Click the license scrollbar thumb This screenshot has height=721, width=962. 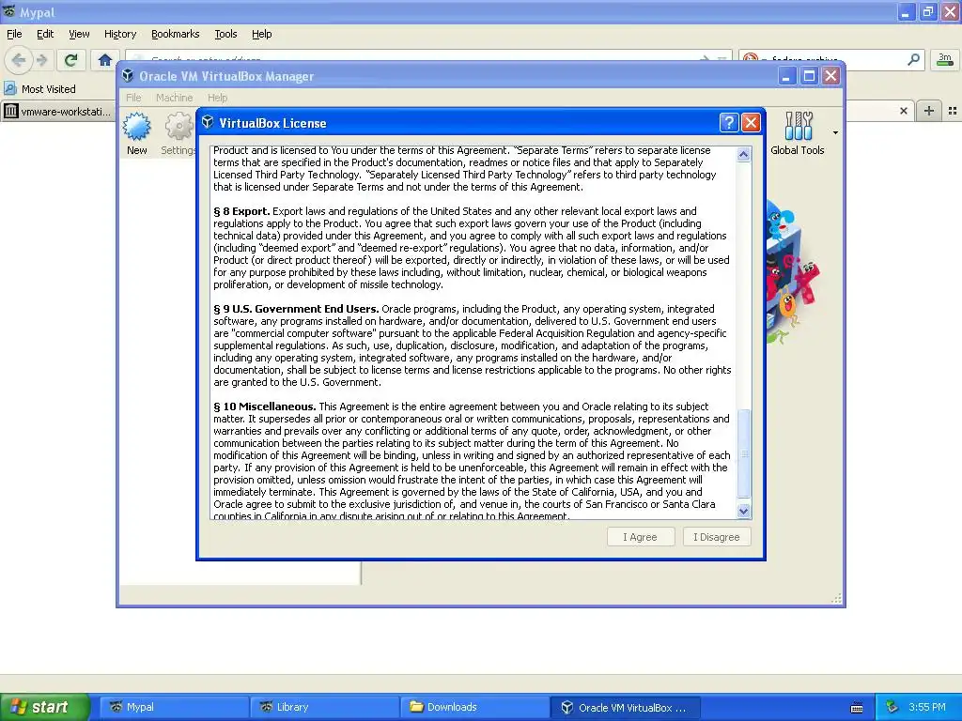coord(744,453)
